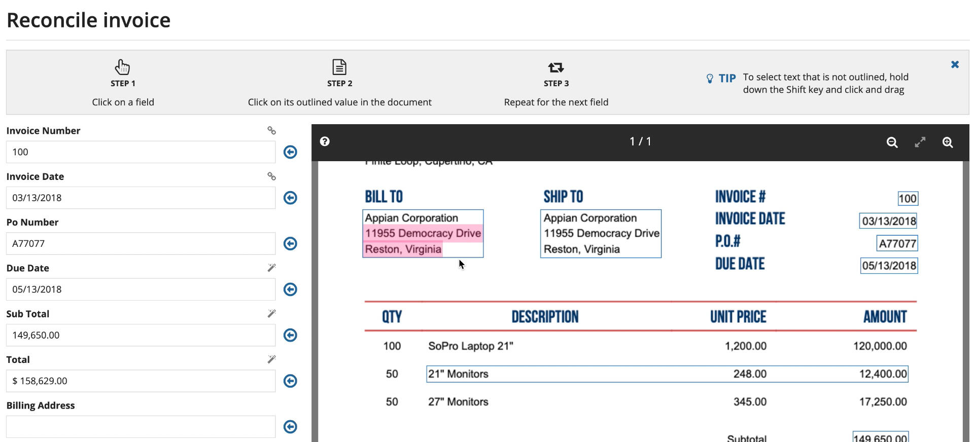This screenshot has width=974, height=442.
Task: Focus the empty Billing Address field
Action: [141, 427]
